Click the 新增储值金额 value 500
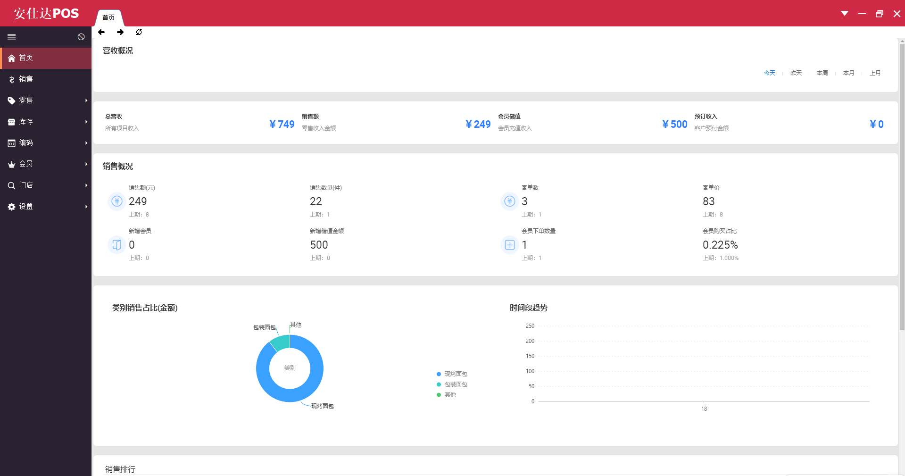This screenshot has height=476, width=905. click(319, 245)
